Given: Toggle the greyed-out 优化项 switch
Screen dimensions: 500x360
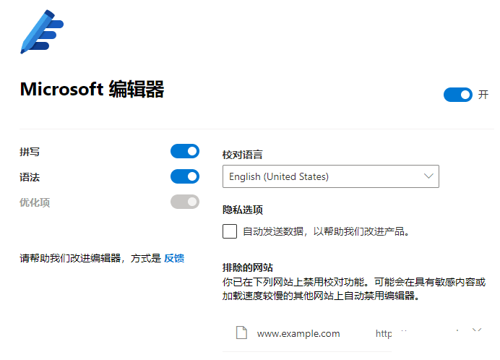Looking at the screenshot, I should click(x=185, y=202).
